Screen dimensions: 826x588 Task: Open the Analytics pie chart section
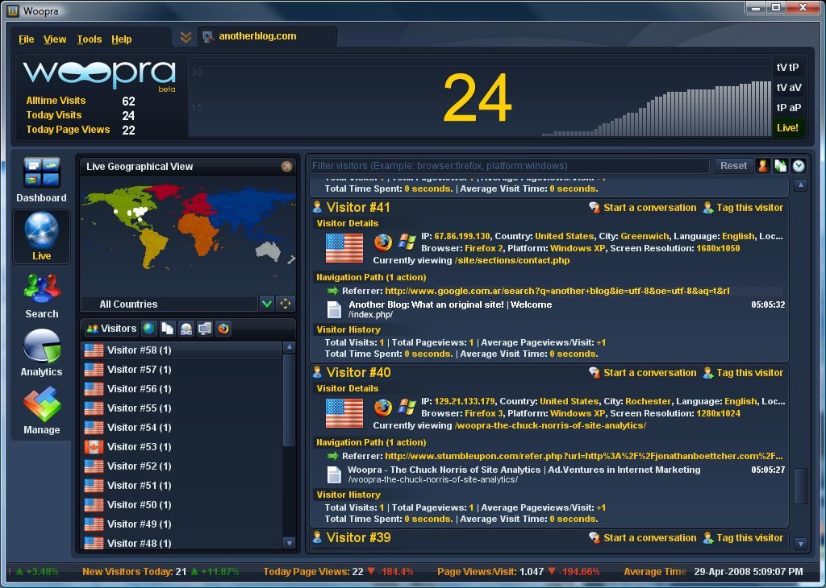pyautogui.click(x=42, y=353)
